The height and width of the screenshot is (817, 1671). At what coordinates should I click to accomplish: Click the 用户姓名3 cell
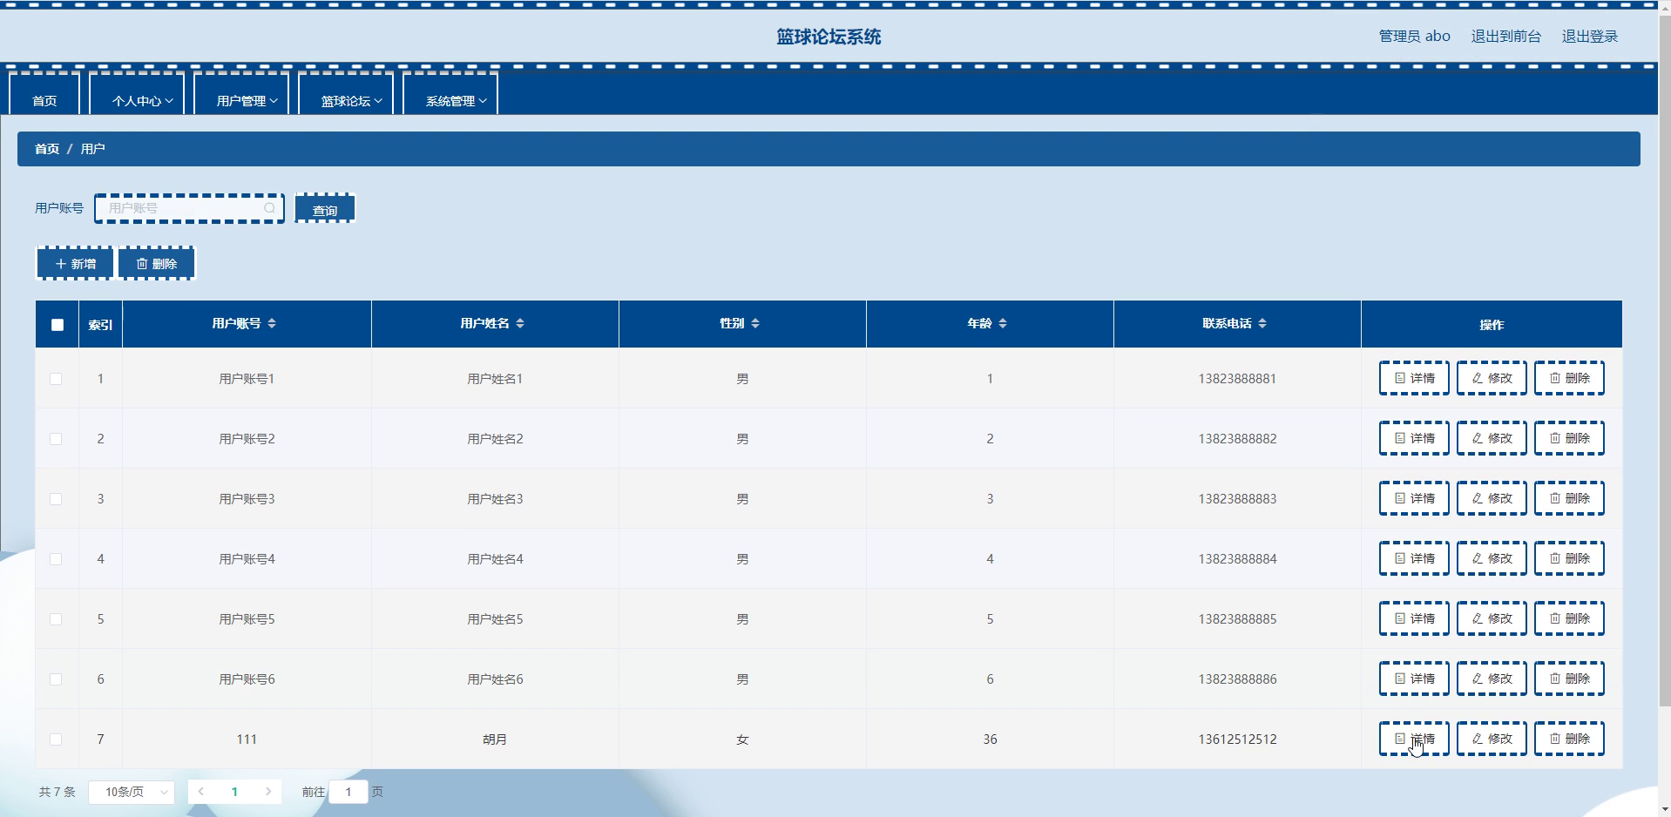click(x=495, y=499)
